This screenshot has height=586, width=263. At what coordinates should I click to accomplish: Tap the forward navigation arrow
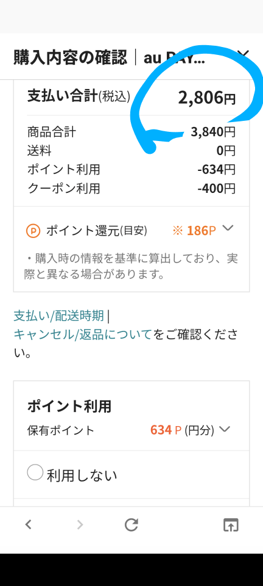click(80, 525)
